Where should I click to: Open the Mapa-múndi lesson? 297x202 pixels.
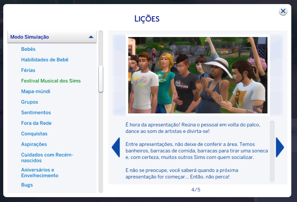click(x=36, y=91)
